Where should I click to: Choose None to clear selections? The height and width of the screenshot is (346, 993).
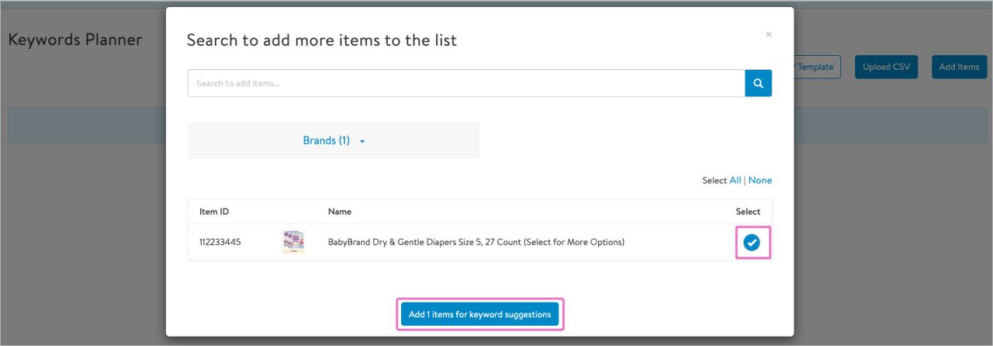coord(759,180)
